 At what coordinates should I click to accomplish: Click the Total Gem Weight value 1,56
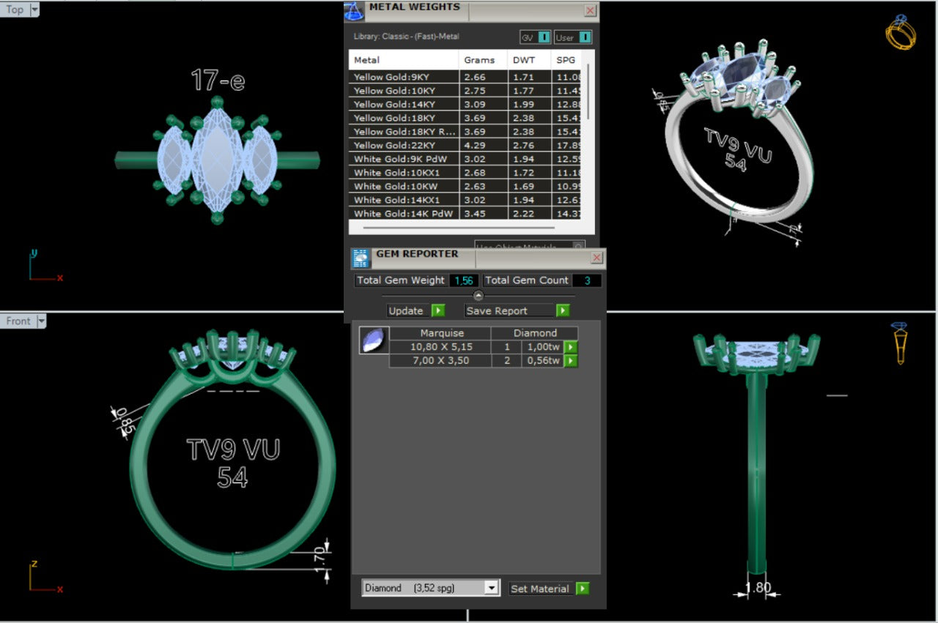coord(463,280)
